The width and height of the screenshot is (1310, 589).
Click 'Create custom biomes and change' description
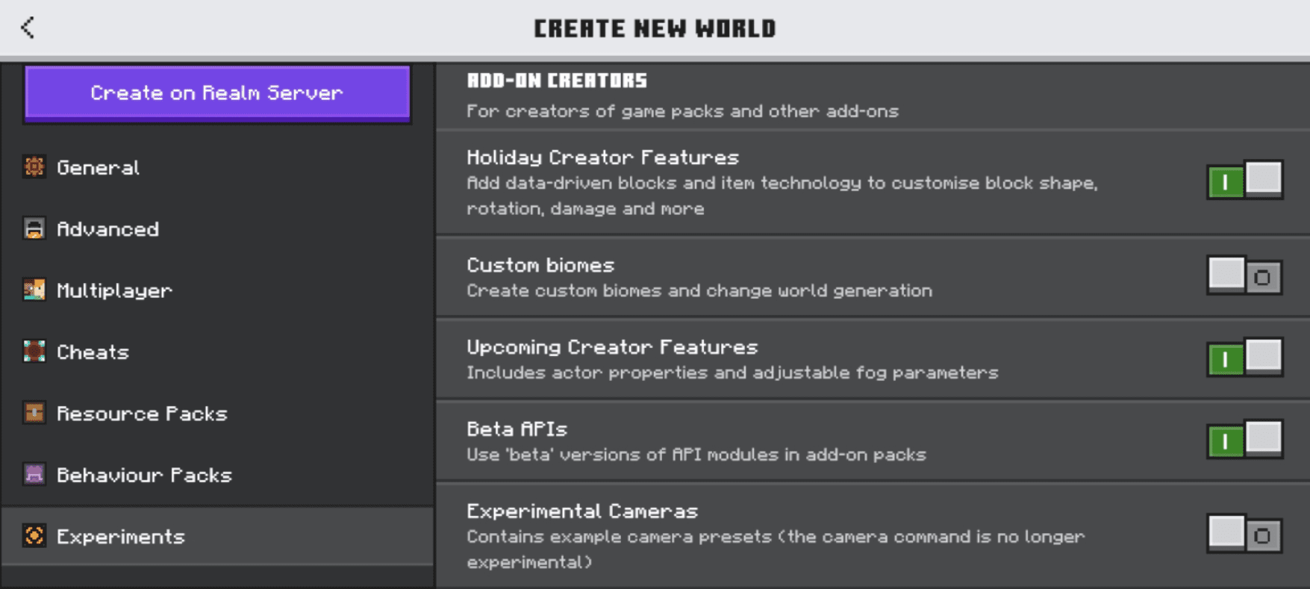(x=699, y=290)
